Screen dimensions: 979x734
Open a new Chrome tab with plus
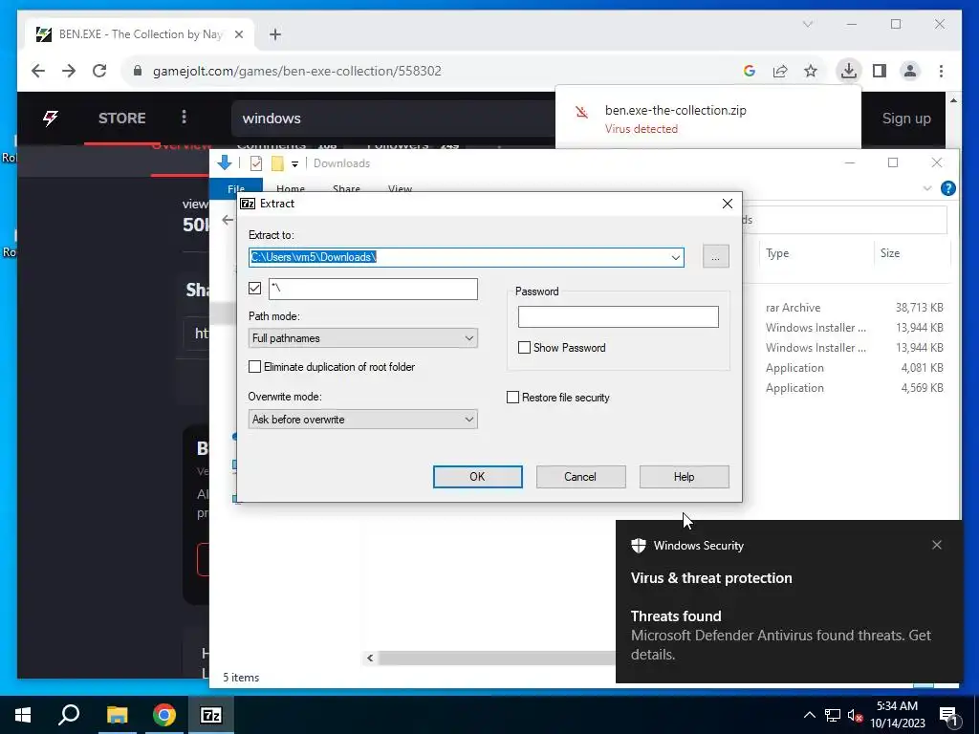[275, 34]
